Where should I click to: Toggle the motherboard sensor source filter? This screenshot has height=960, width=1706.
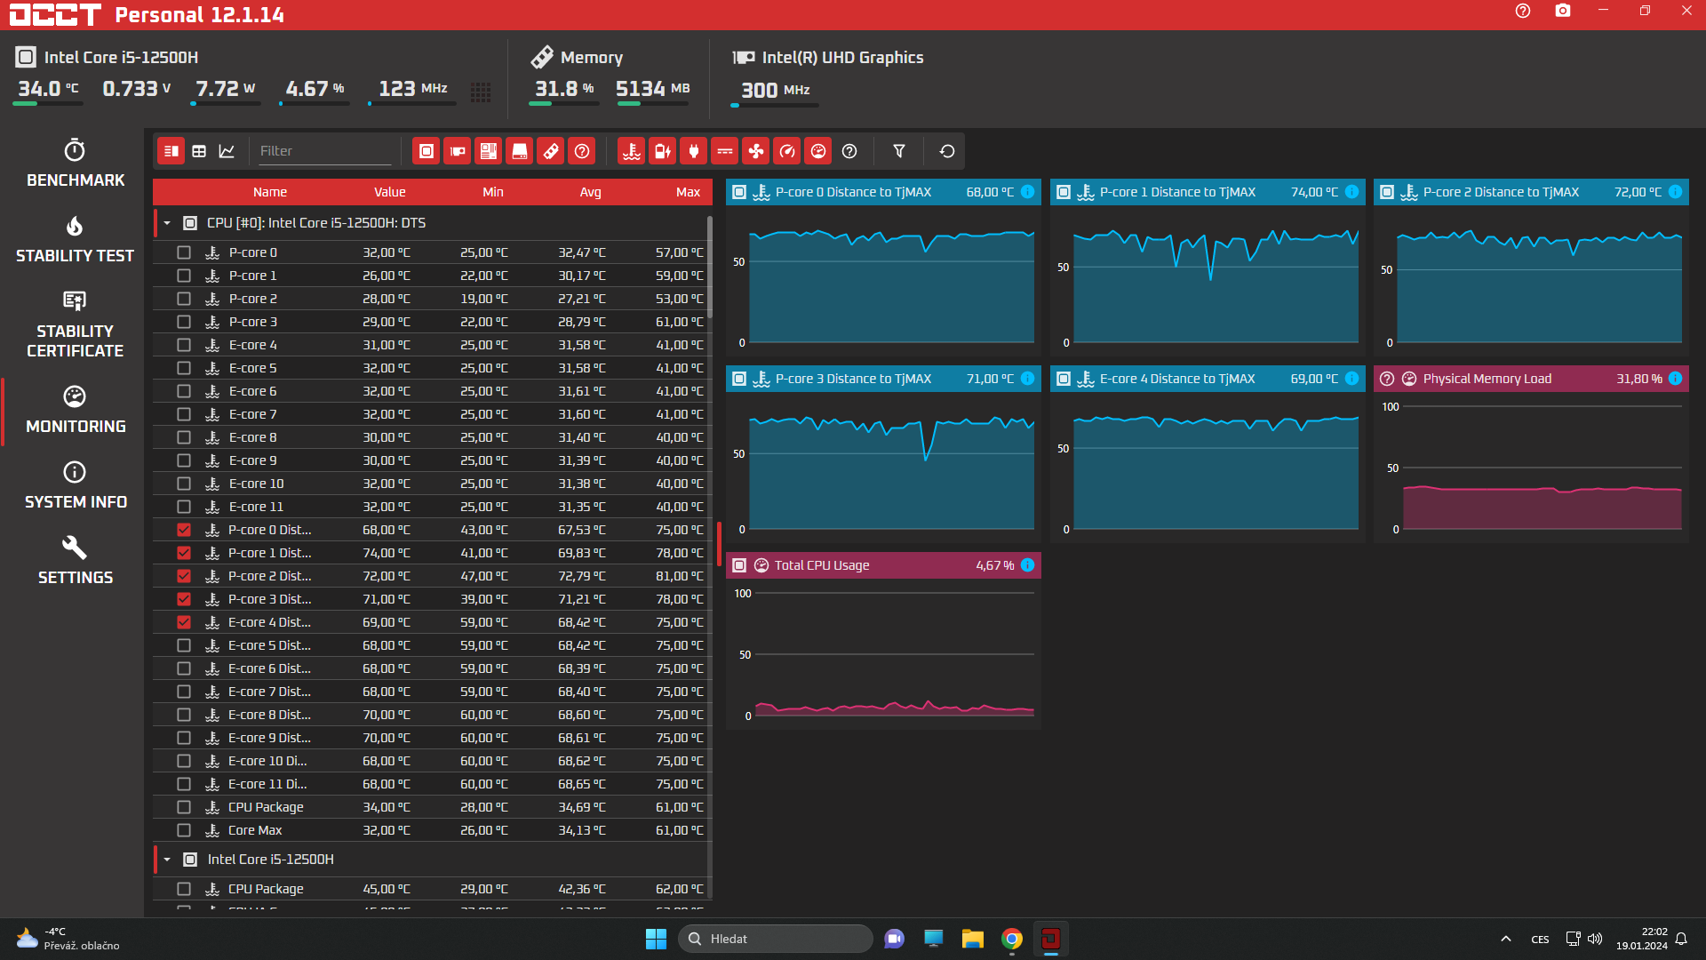click(x=489, y=151)
